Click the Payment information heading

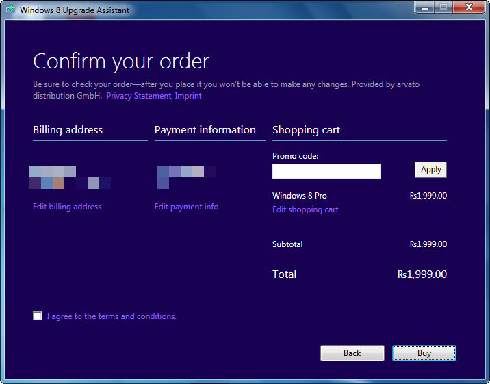click(205, 130)
